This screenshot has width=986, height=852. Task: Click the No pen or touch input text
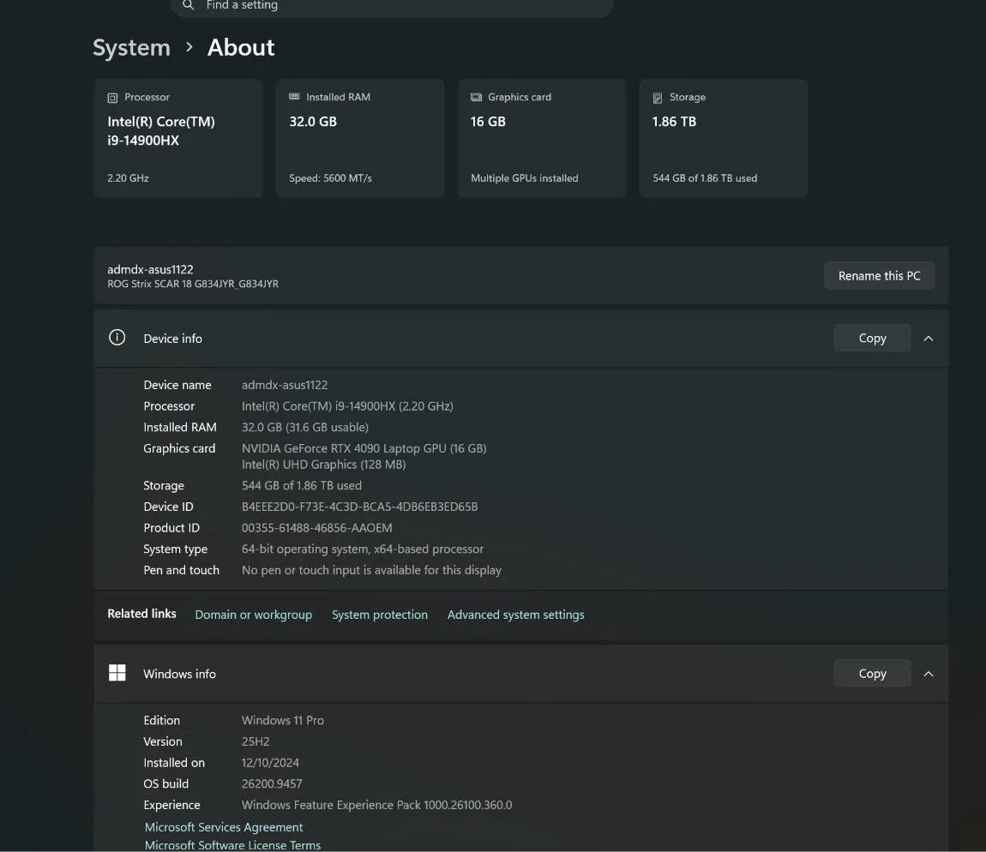(371, 570)
